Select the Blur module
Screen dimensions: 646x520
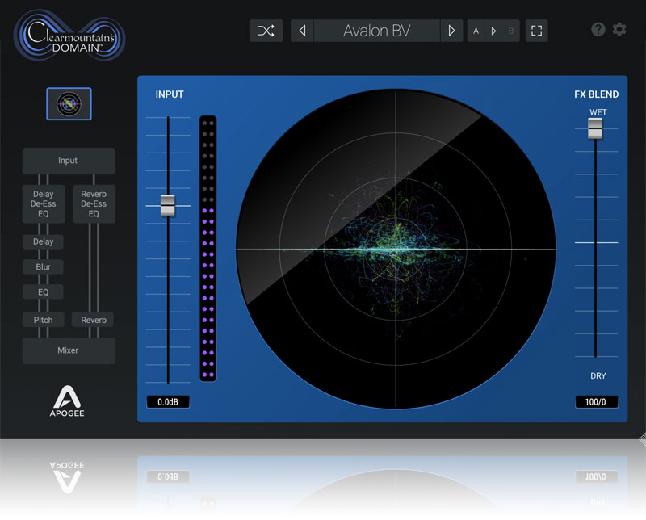point(44,267)
